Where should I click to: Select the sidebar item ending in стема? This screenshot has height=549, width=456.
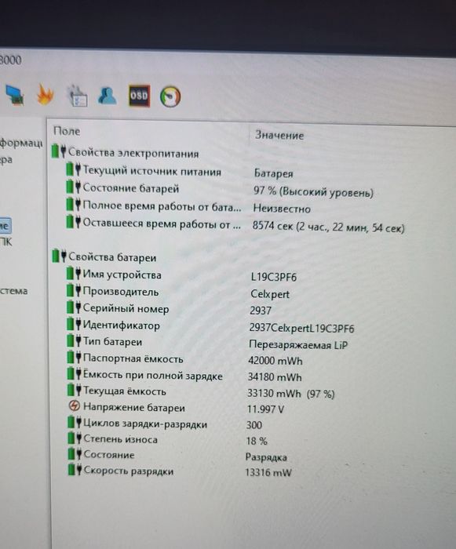click(x=13, y=291)
